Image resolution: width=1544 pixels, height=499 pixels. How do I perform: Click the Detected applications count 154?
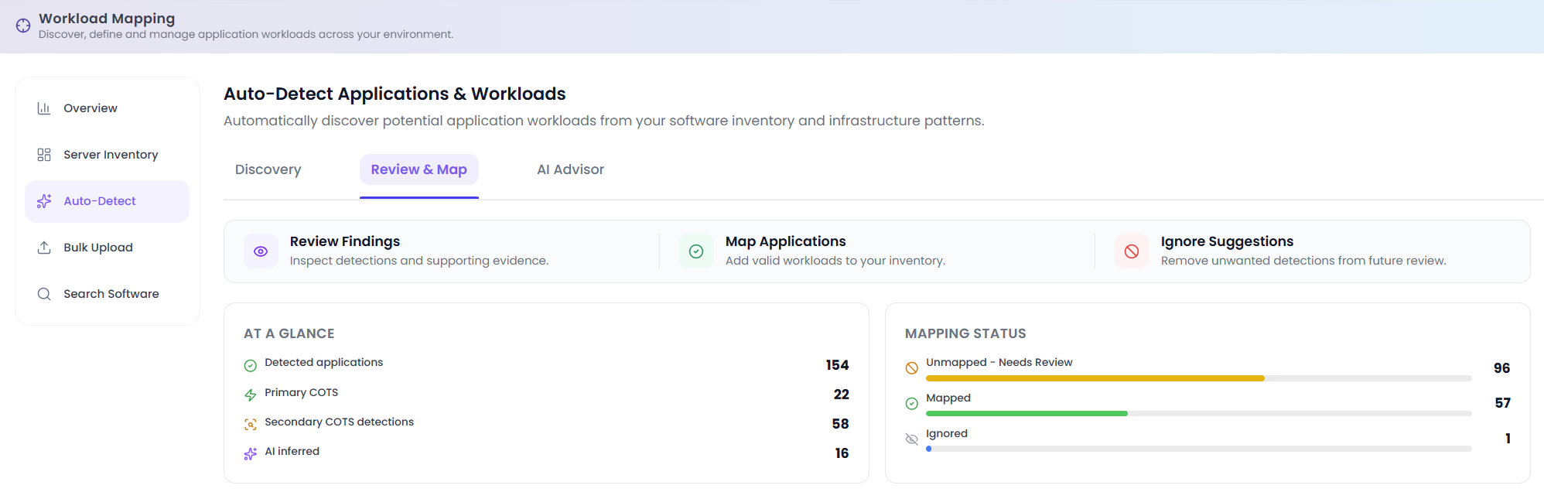(x=837, y=365)
